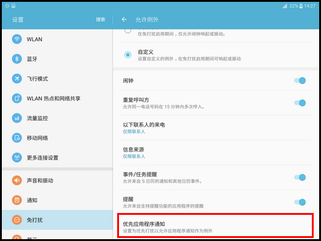The height and width of the screenshot is (241, 321).
Task: Toggle the 提醒 switch
Action: 300,202
